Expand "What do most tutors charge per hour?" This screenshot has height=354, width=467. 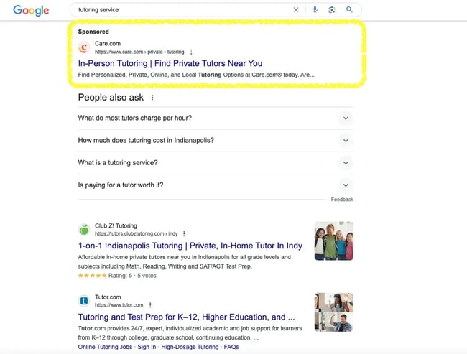click(x=216, y=118)
